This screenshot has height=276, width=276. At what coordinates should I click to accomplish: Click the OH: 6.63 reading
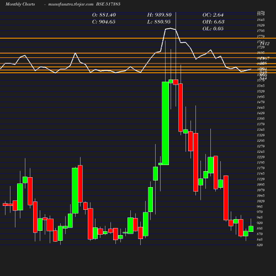(214, 22)
